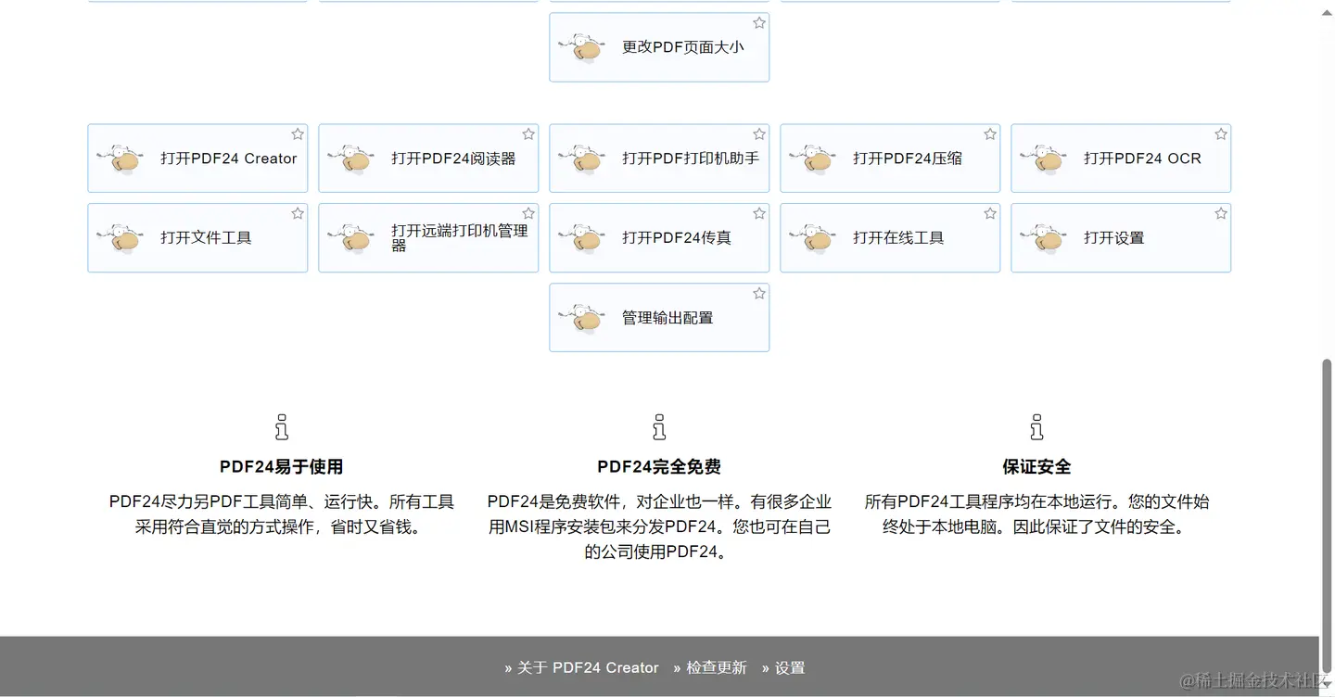
Task: Toggle star for 打开PDF24传真 tile
Action: pyautogui.click(x=759, y=214)
